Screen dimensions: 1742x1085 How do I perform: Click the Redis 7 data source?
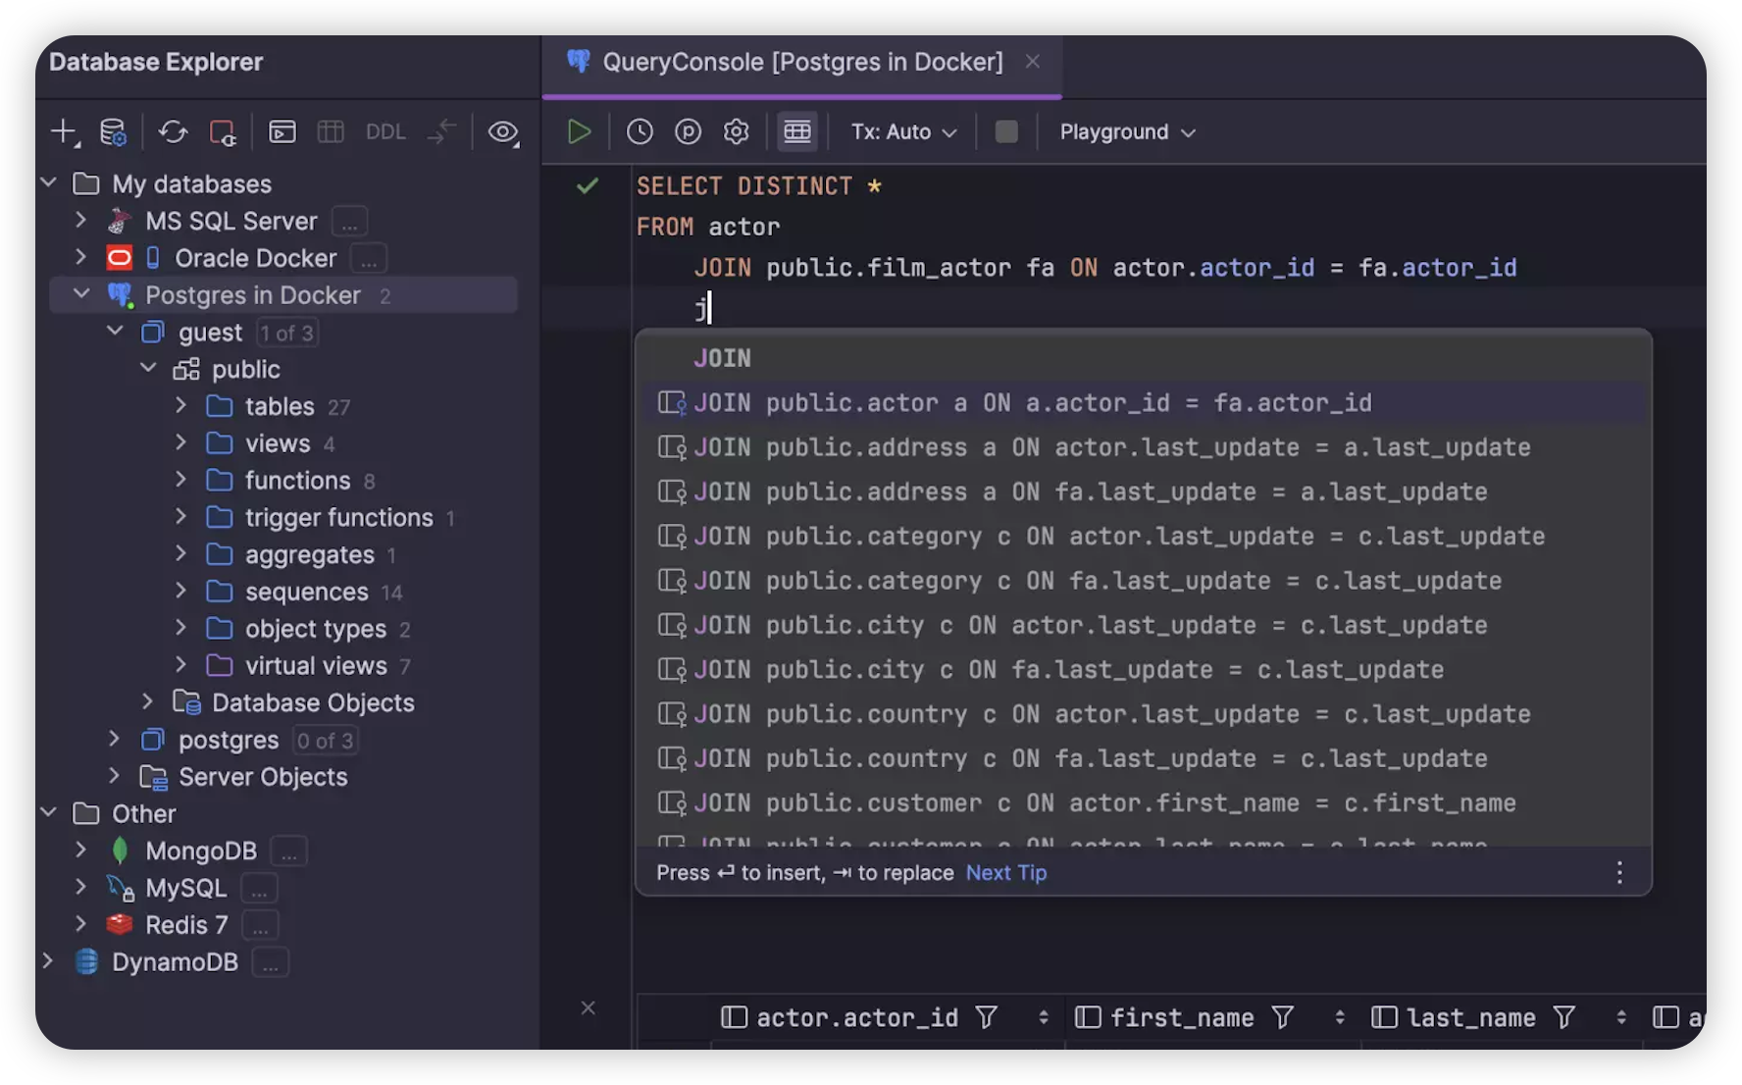pyautogui.click(x=185, y=925)
